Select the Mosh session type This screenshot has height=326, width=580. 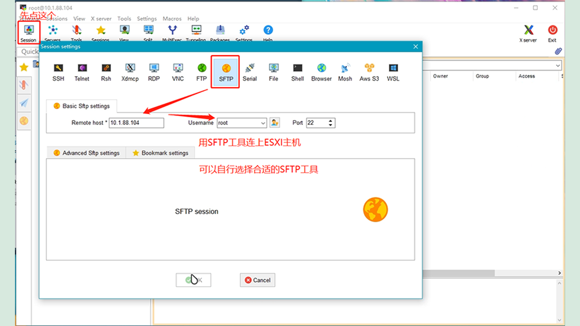point(345,72)
